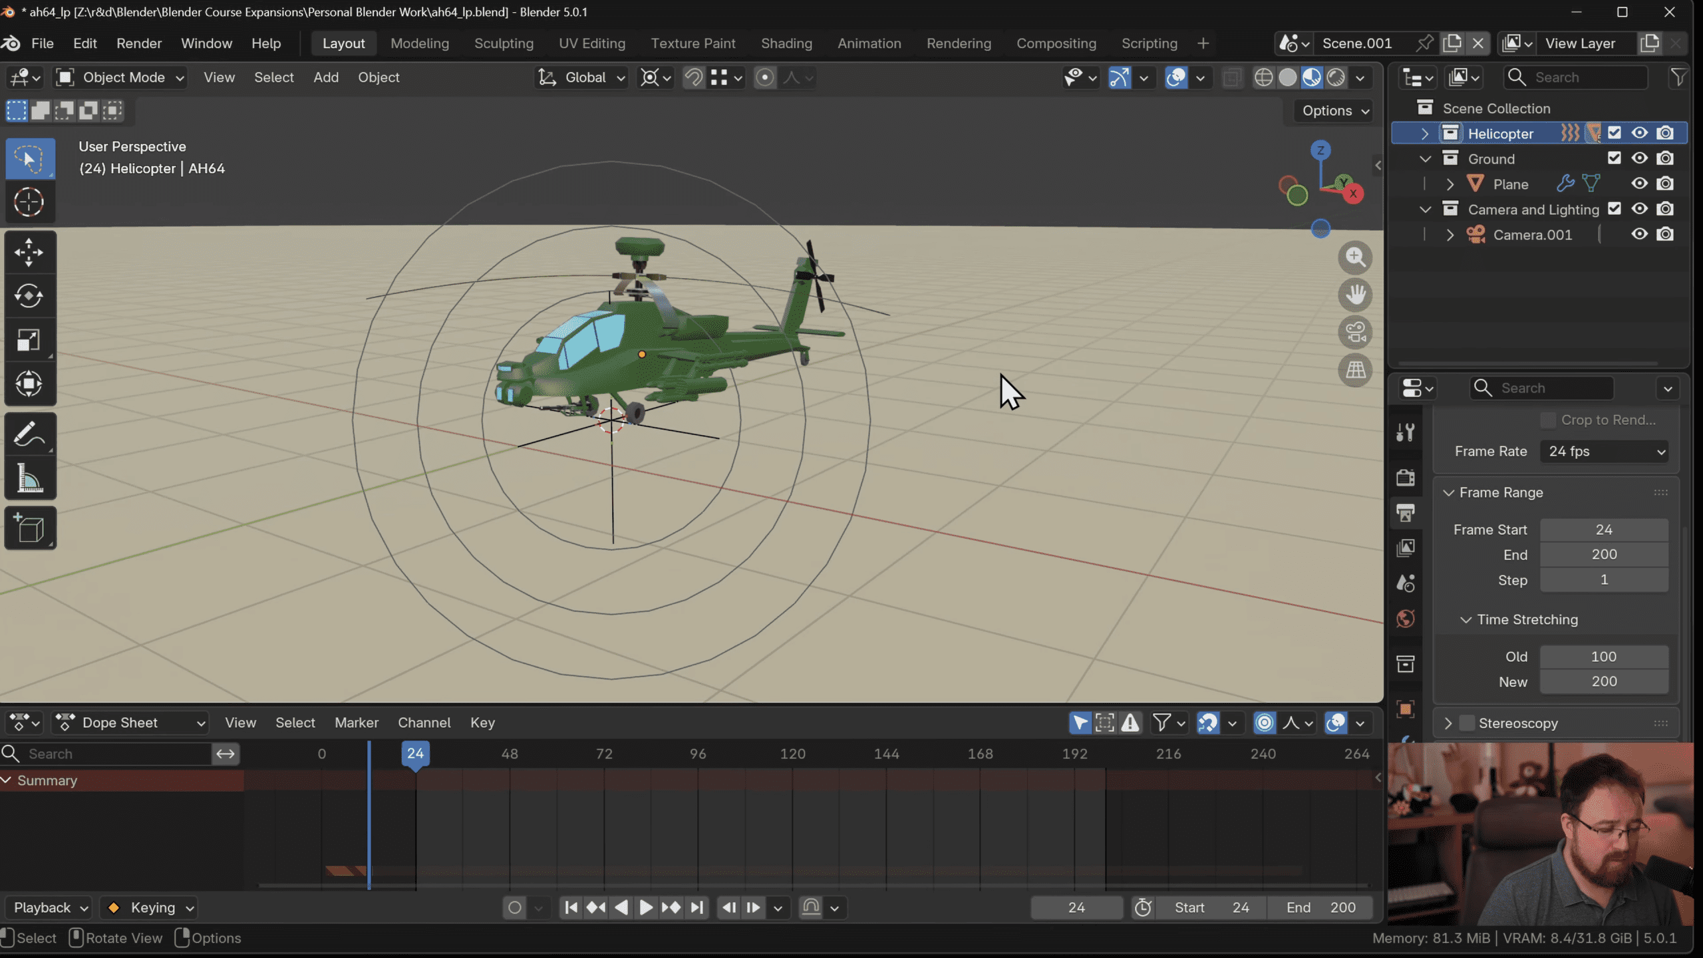Disable the Ground collection checkbox
This screenshot has height=958, width=1703.
[x=1615, y=158]
